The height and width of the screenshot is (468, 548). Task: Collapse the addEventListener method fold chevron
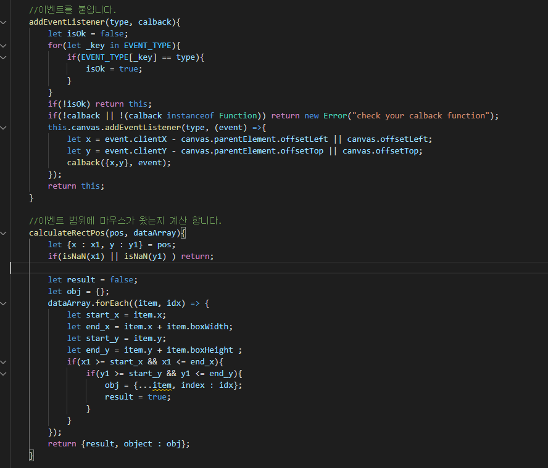(4, 22)
